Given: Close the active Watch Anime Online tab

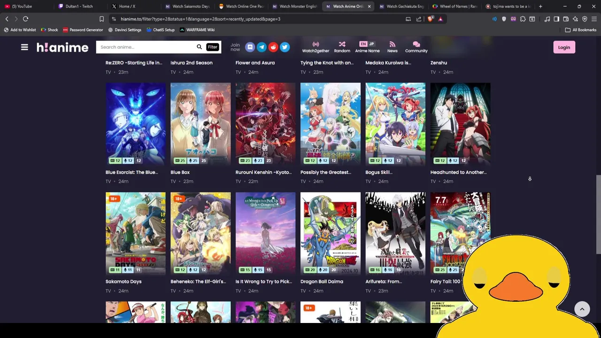Looking at the screenshot, I should pos(369,6).
